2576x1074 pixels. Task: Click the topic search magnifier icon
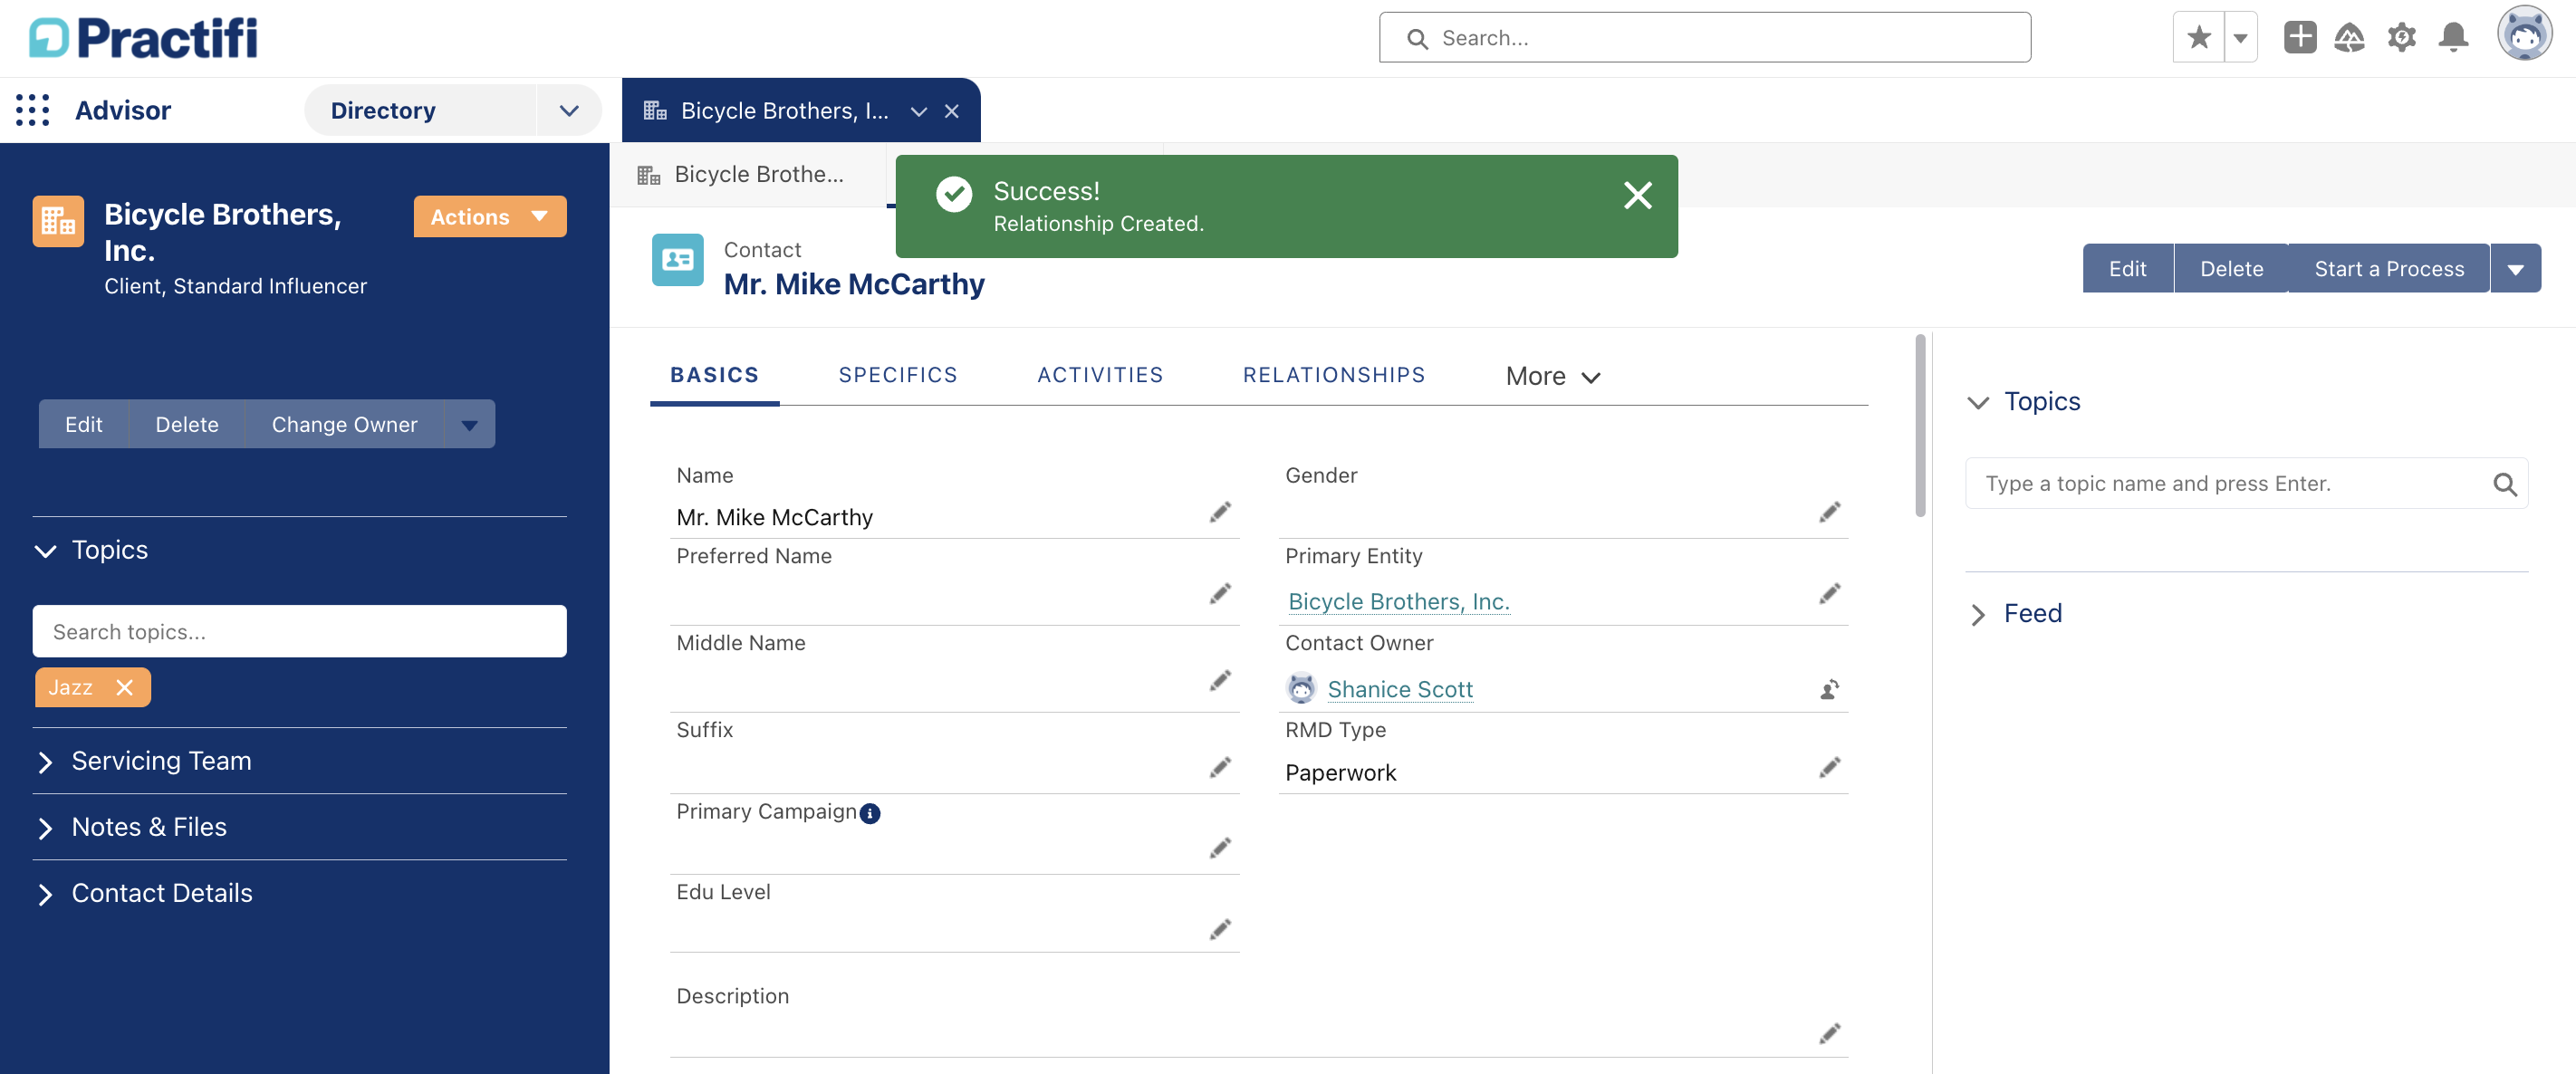2504,485
